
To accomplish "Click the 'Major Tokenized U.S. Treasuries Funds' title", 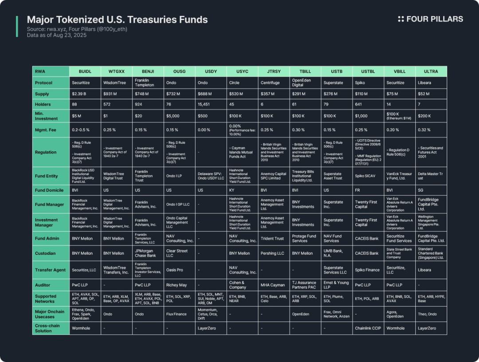I will coord(117,20).
